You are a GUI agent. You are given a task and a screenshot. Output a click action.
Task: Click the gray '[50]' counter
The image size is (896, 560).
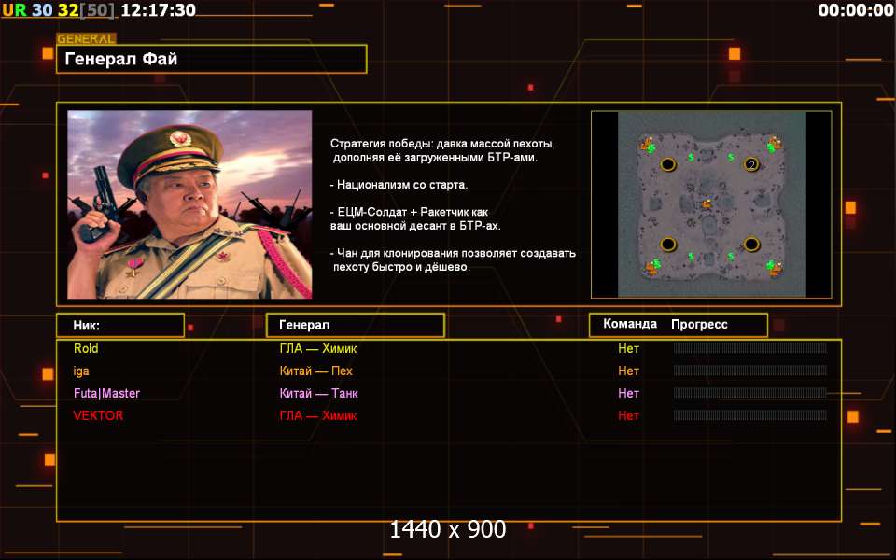coord(97,9)
